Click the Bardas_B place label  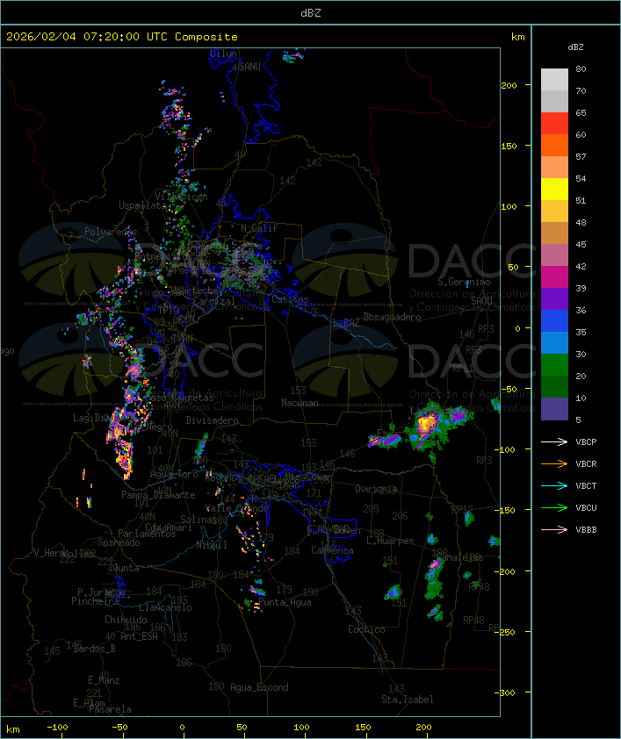94,649
